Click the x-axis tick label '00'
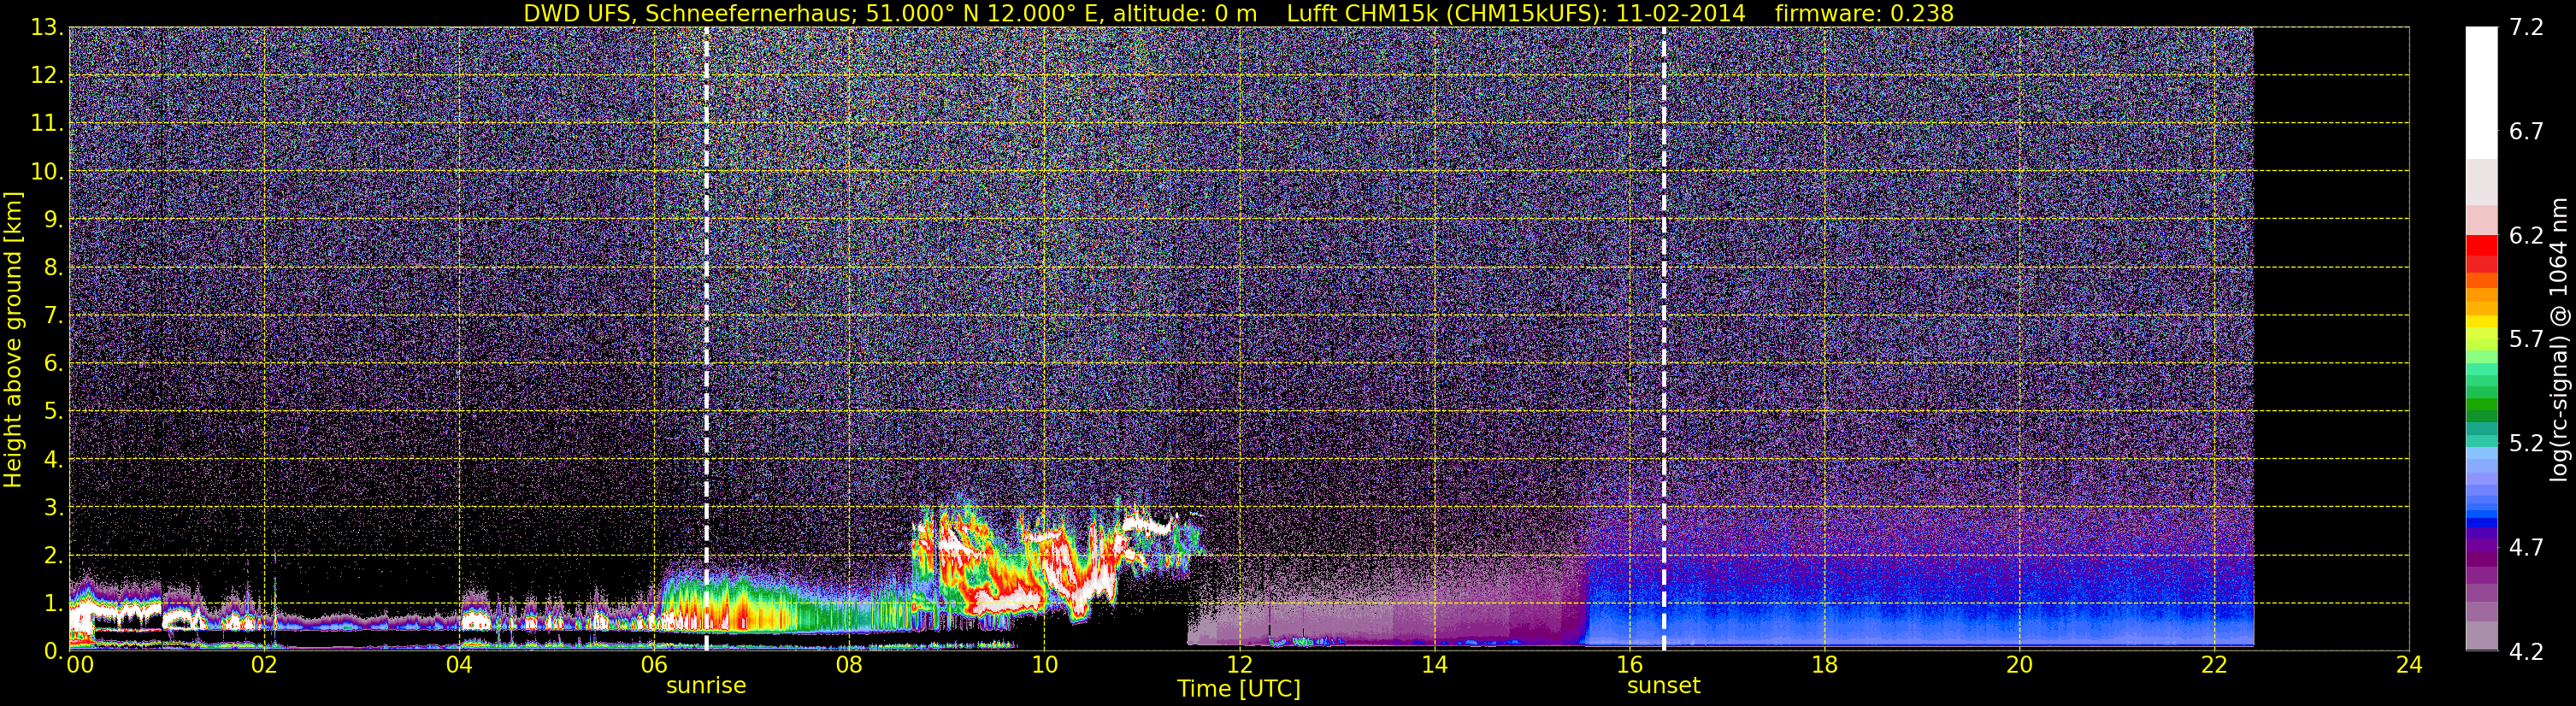 80,665
